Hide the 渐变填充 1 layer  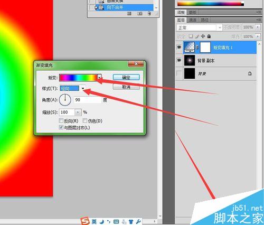[179, 47]
